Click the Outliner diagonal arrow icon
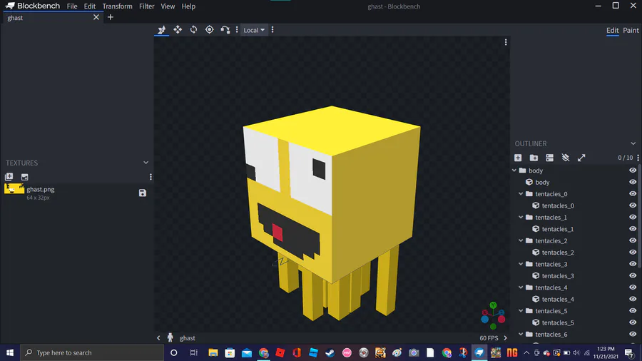This screenshot has width=642, height=361. (x=581, y=158)
